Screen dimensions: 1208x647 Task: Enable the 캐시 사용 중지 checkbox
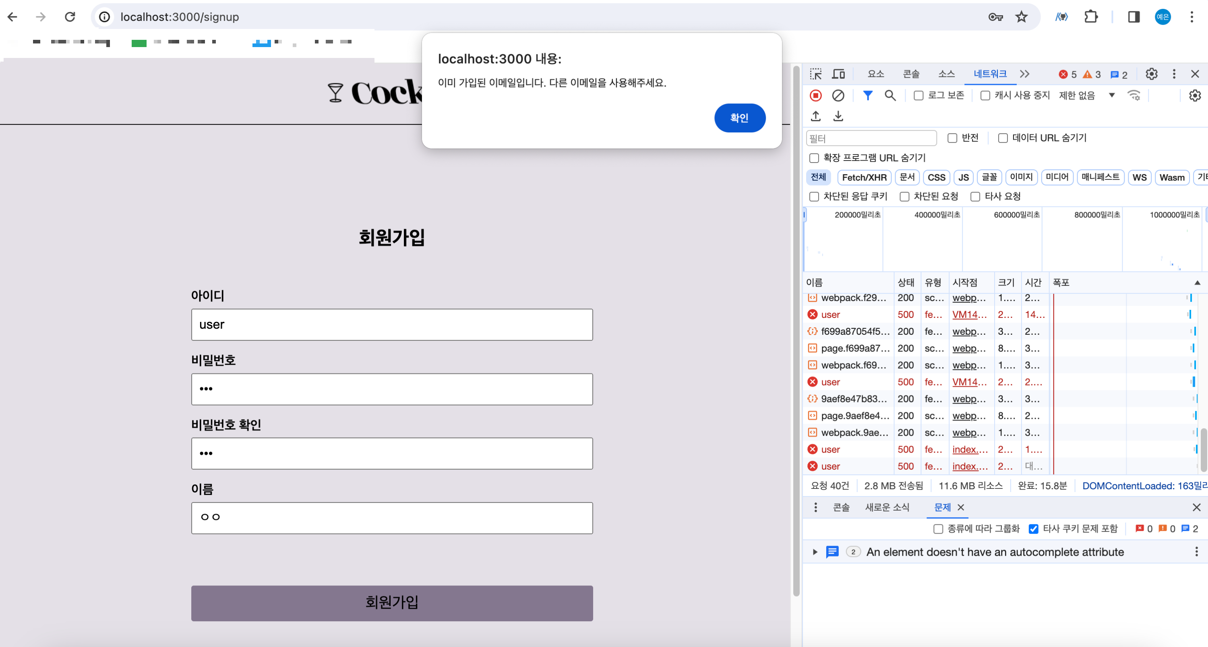(985, 96)
